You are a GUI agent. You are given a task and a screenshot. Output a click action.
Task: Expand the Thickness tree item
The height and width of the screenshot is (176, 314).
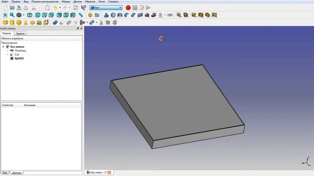click(8, 50)
